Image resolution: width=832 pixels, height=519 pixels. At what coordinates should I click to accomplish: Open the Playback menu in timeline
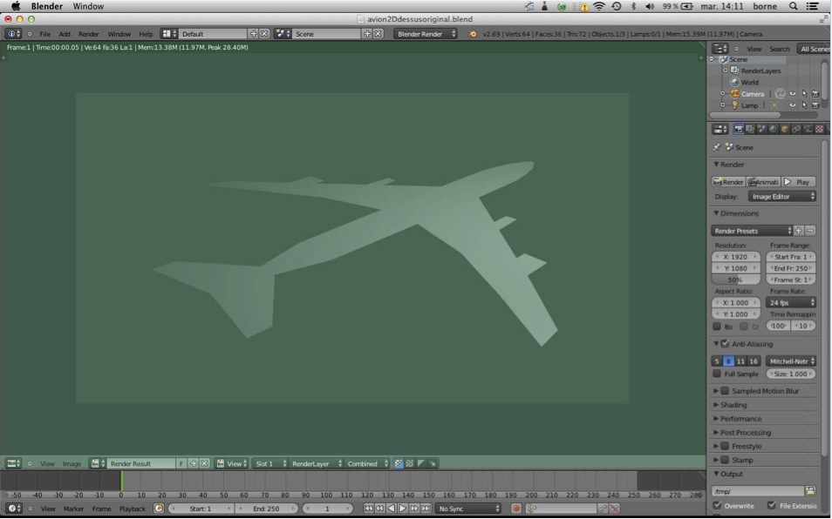pyautogui.click(x=133, y=509)
